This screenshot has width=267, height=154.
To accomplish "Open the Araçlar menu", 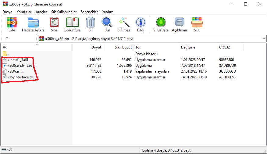I will [41, 12].
